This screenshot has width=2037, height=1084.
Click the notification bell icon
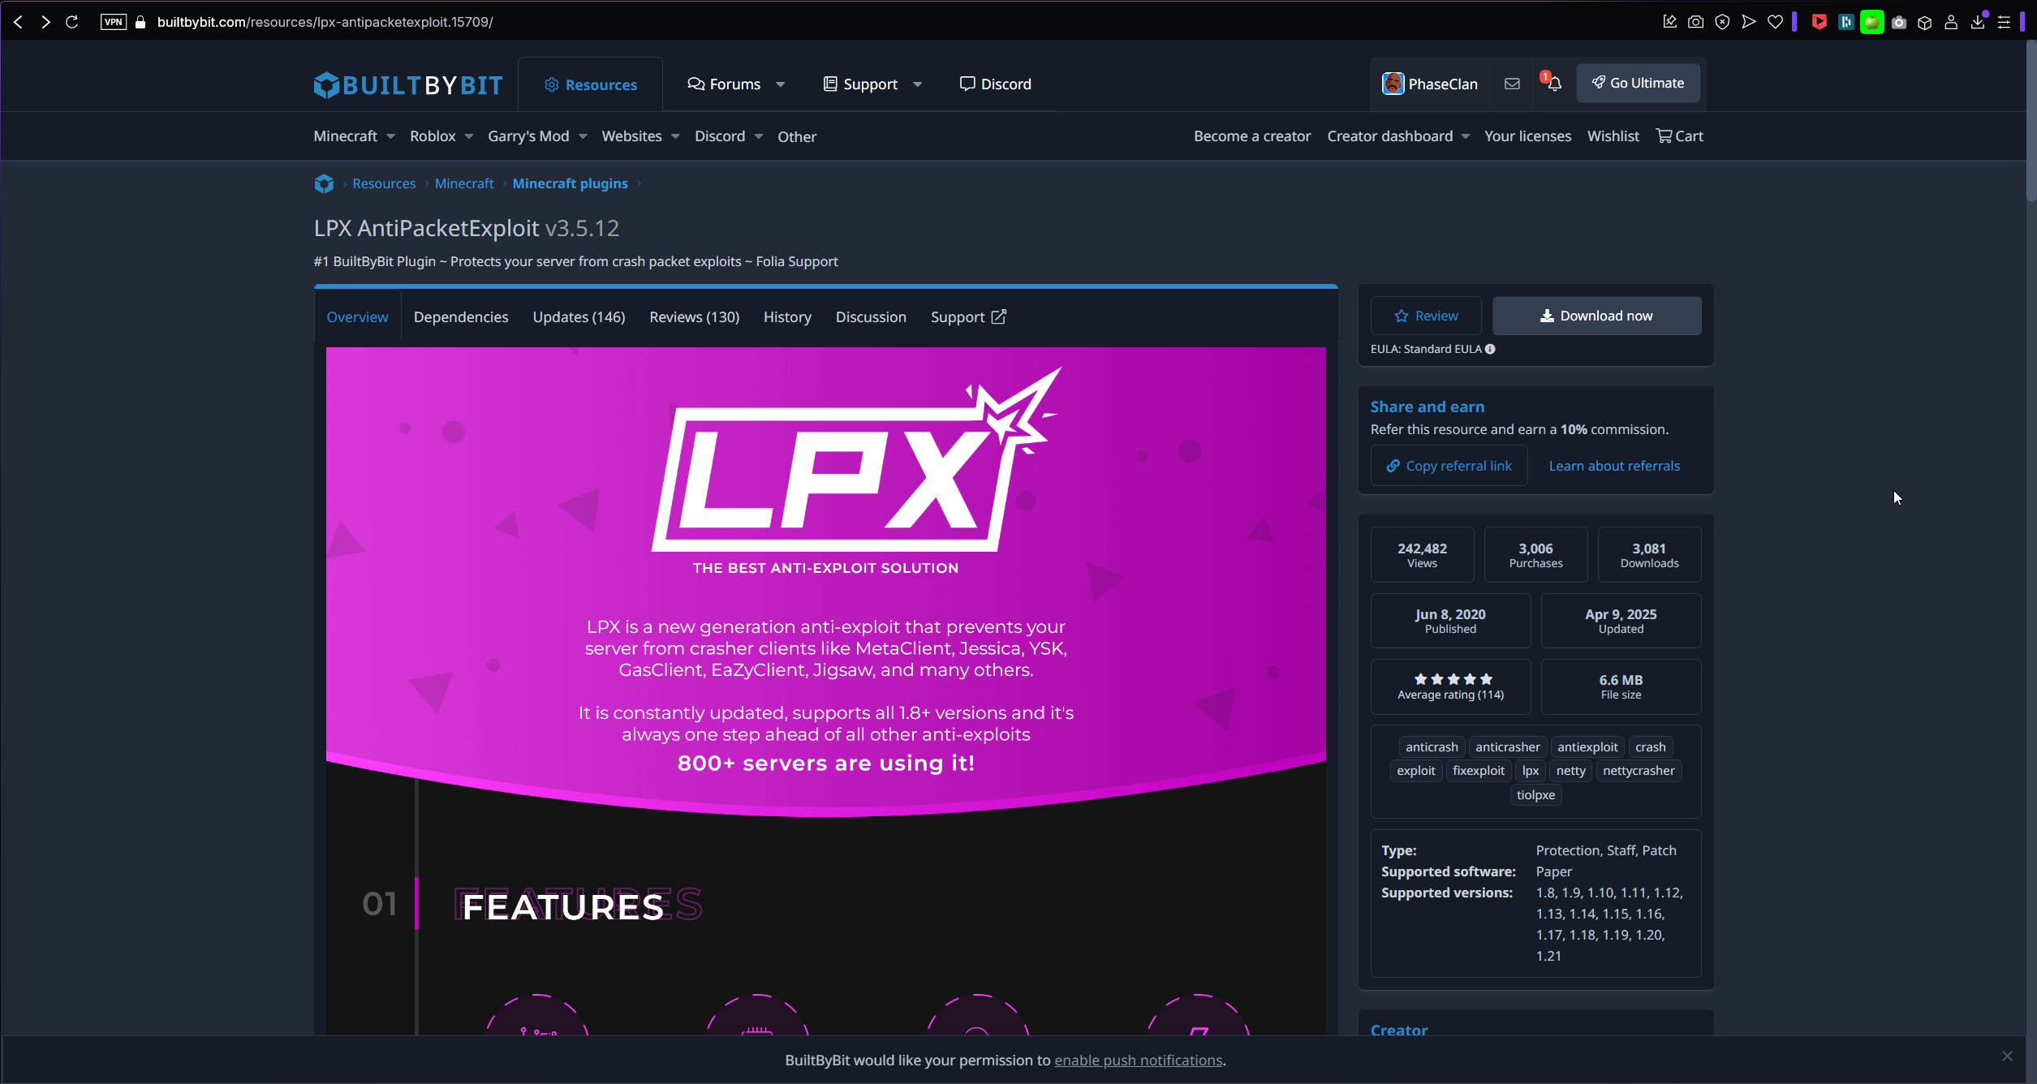point(1553,84)
